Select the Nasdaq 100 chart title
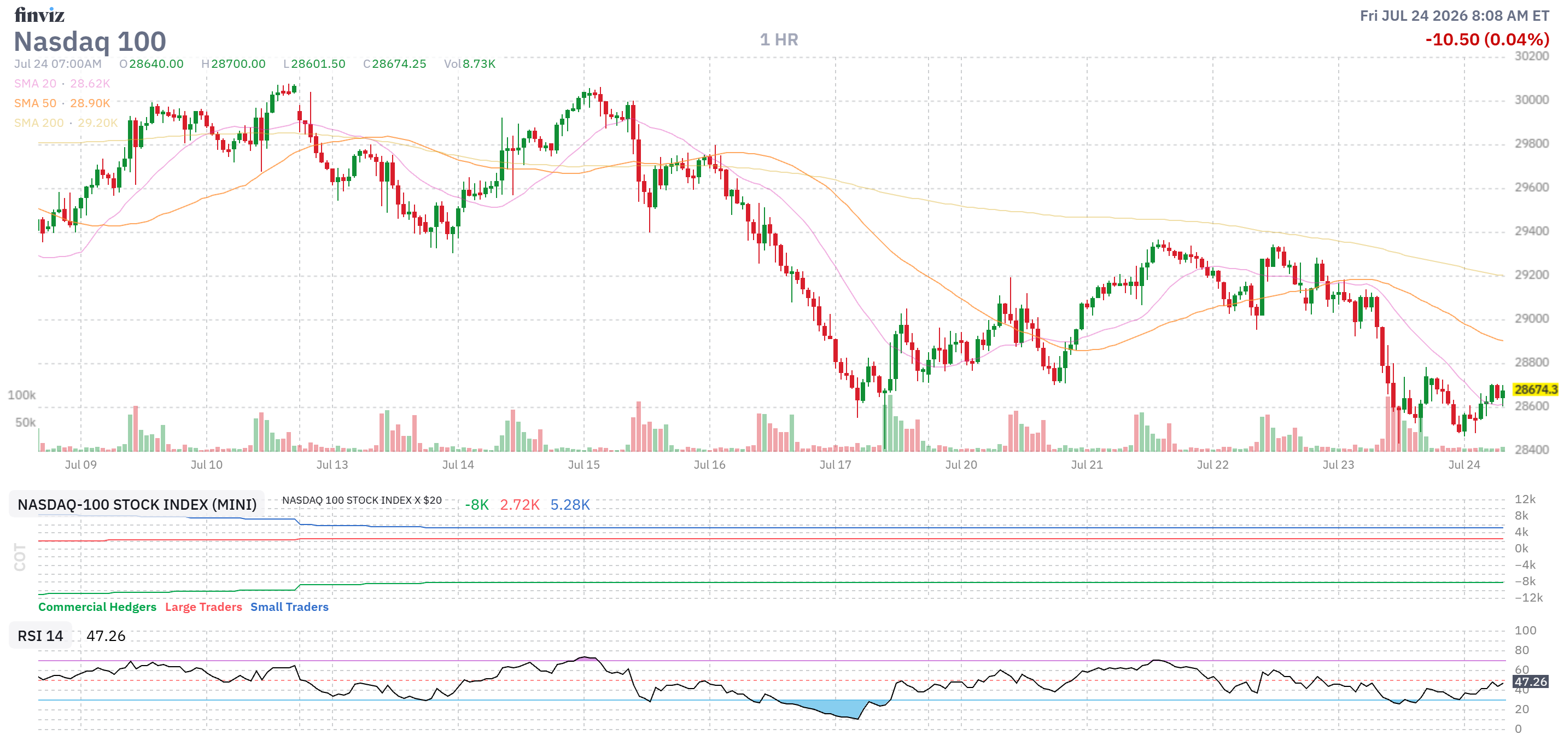This screenshot has height=746, width=1564. pyautogui.click(x=90, y=41)
